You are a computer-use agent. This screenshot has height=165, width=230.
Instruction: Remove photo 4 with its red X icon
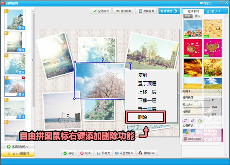(23, 78)
